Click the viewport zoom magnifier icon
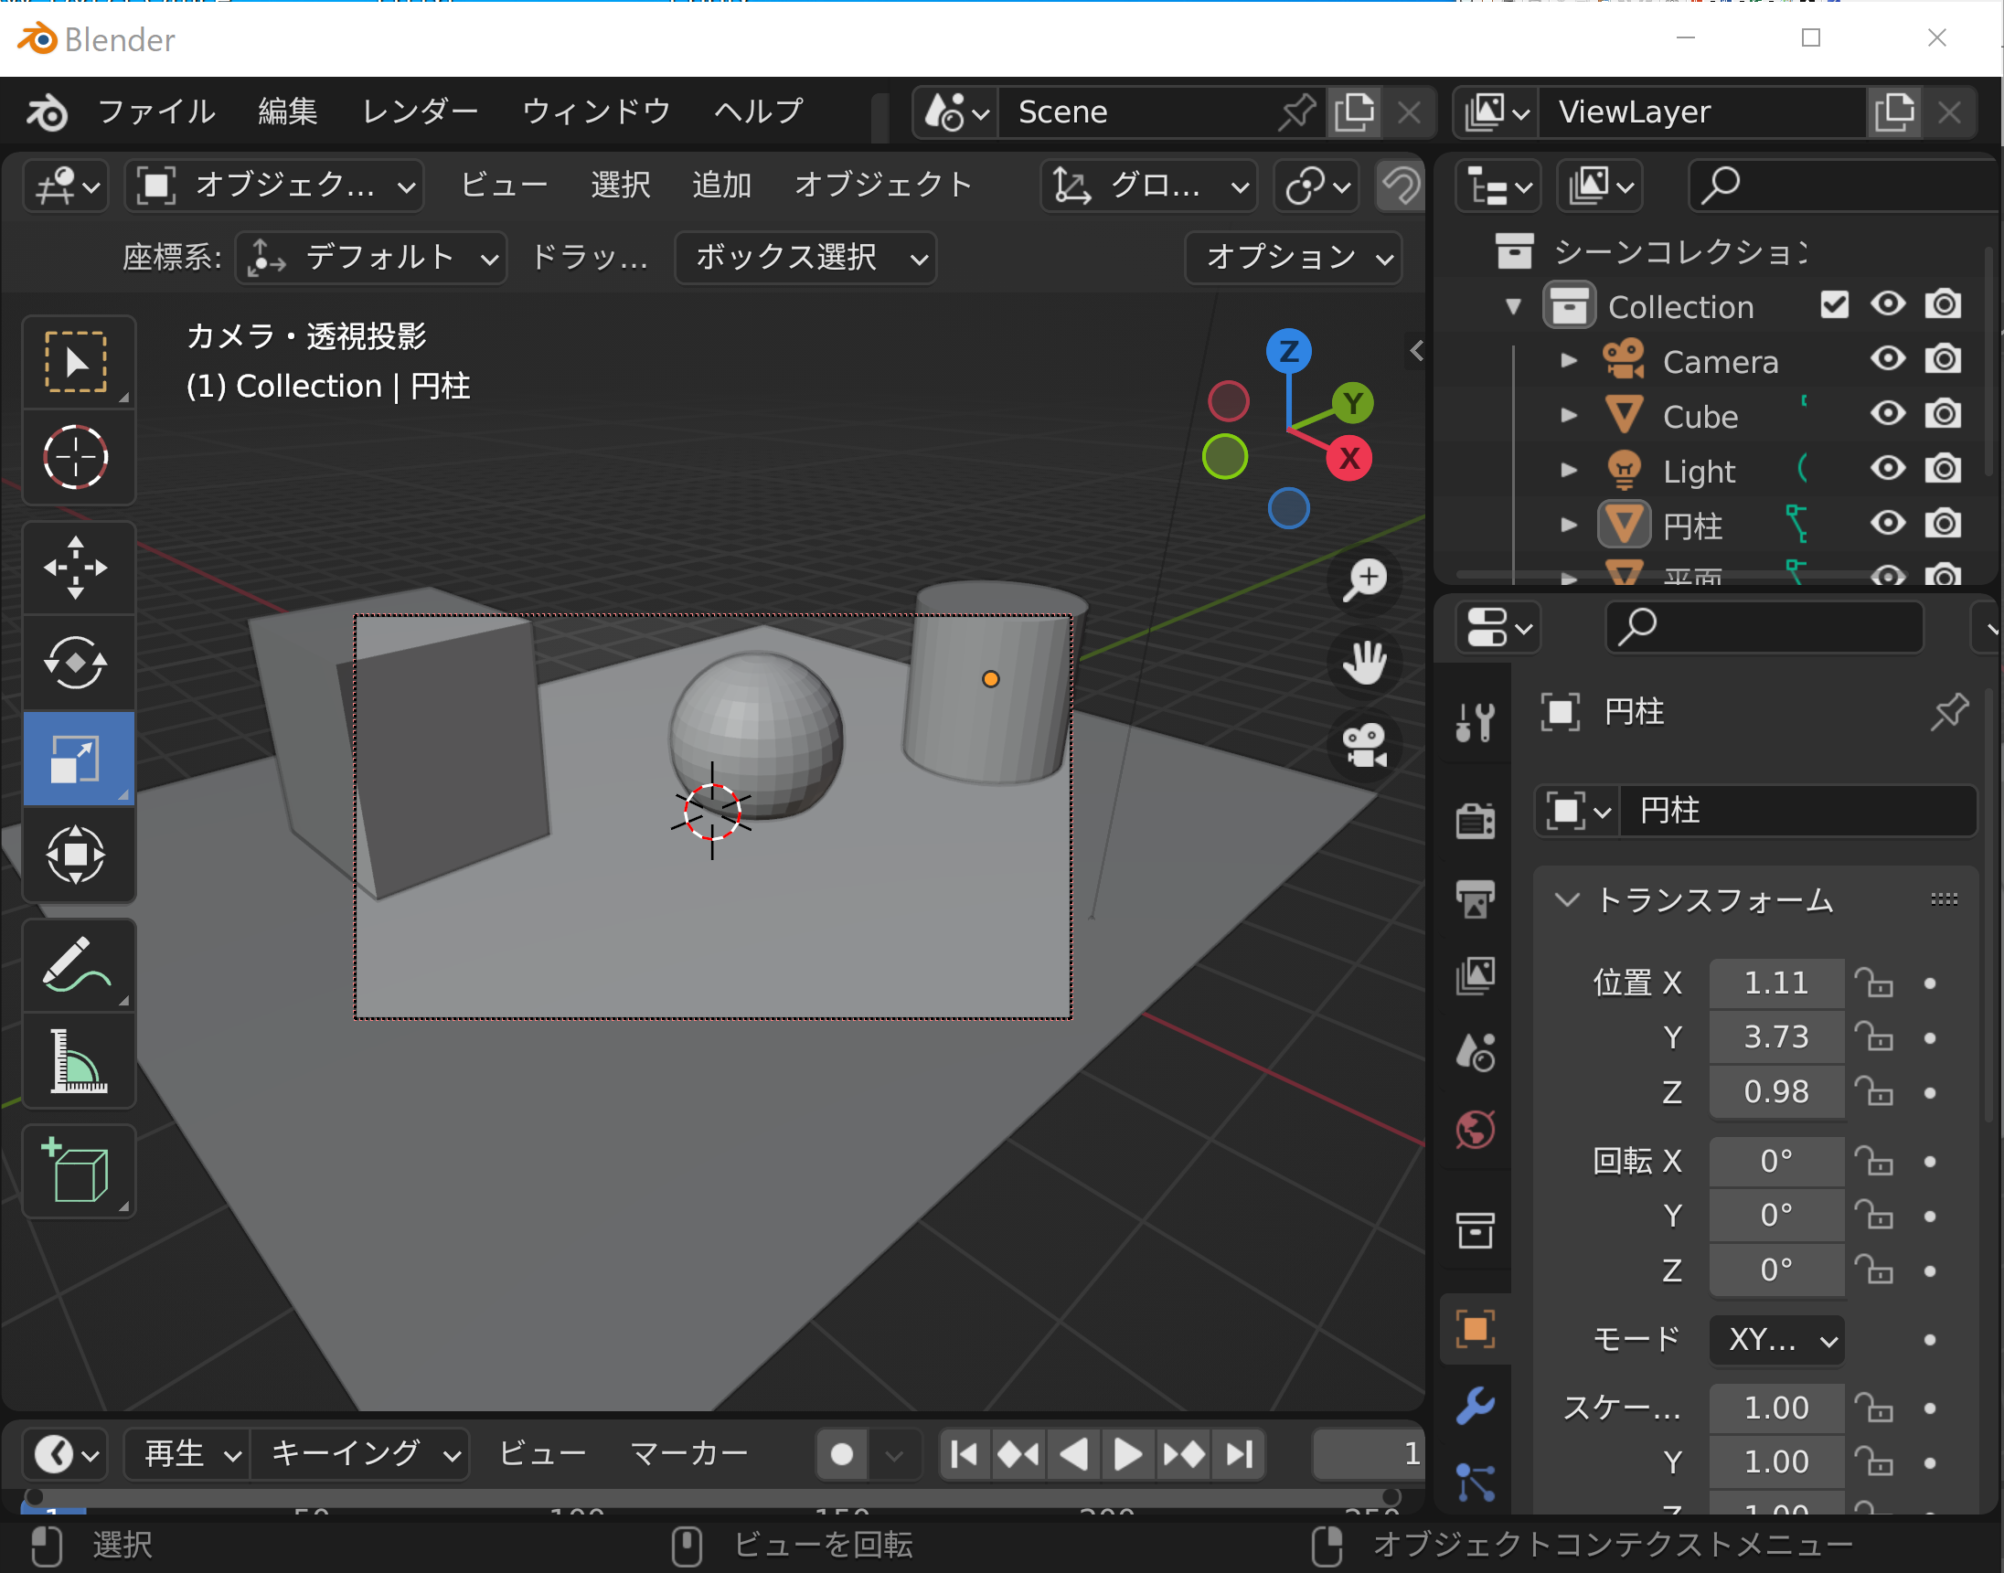 click(1364, 580)
